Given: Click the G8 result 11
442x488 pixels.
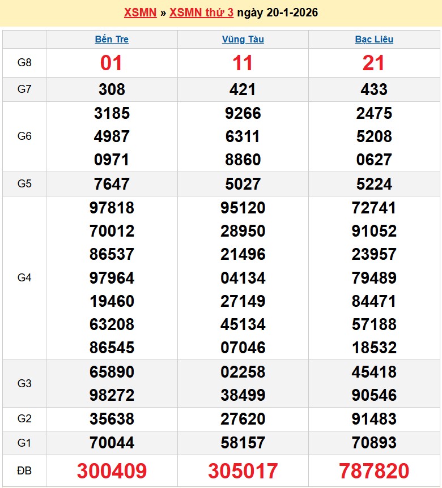Looking at the screenshot, I should [243, 63].
